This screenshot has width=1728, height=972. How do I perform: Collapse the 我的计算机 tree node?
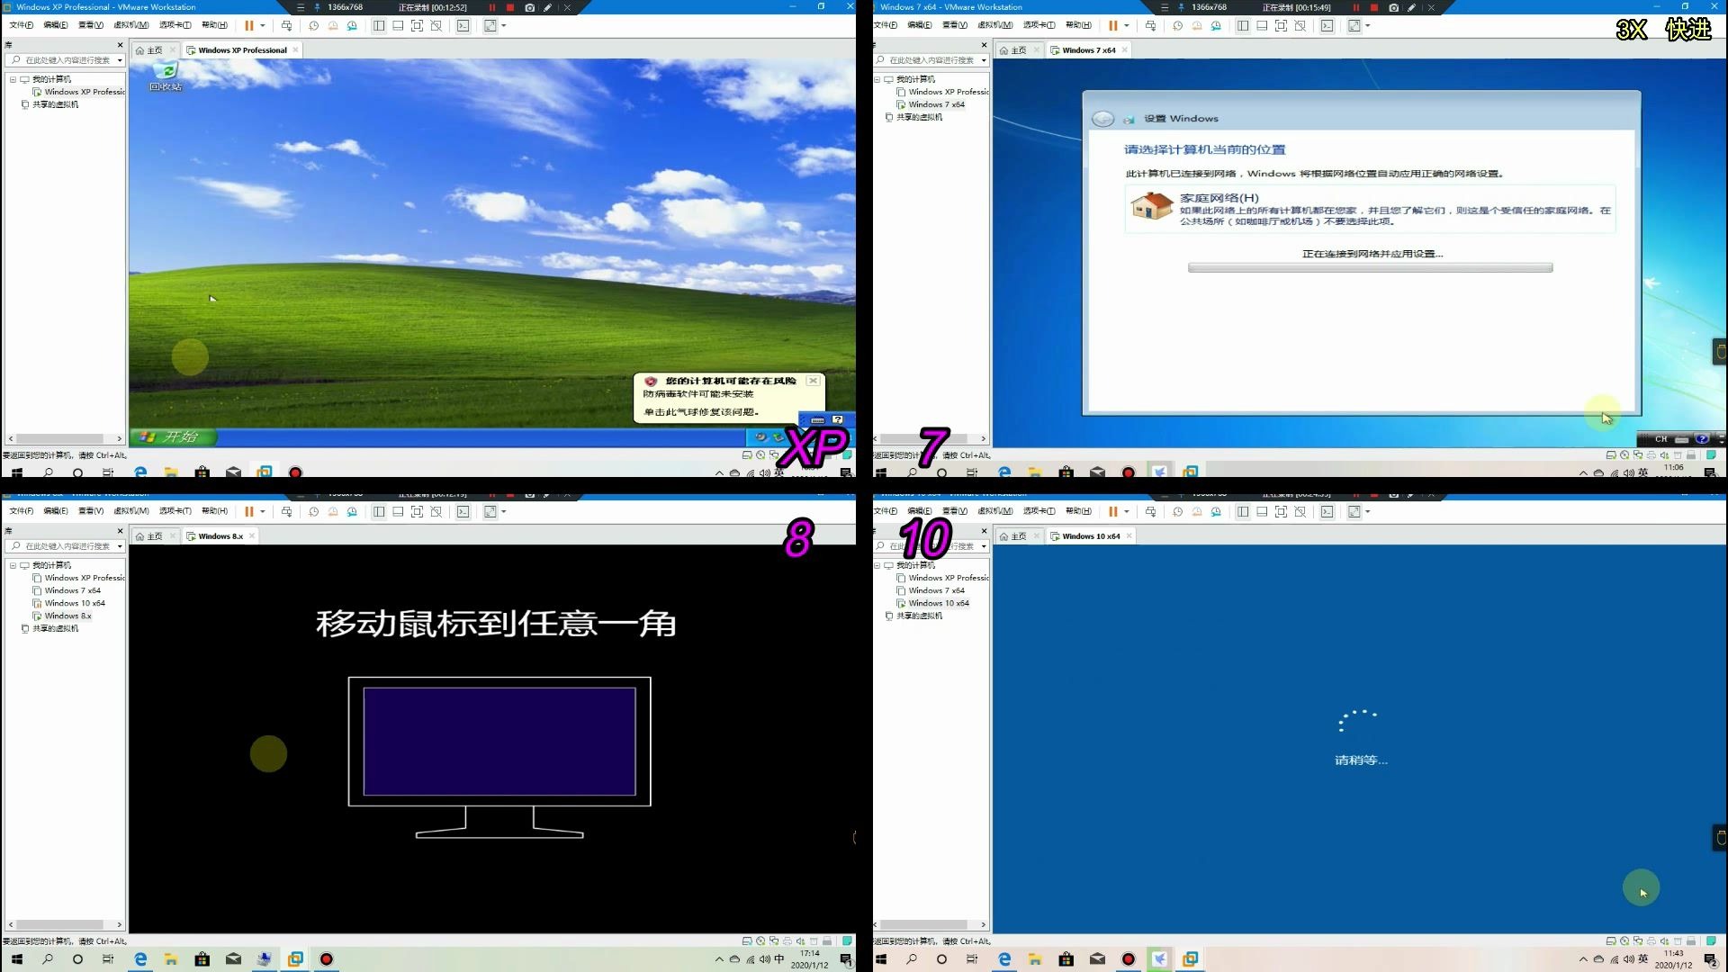[13, 80]
